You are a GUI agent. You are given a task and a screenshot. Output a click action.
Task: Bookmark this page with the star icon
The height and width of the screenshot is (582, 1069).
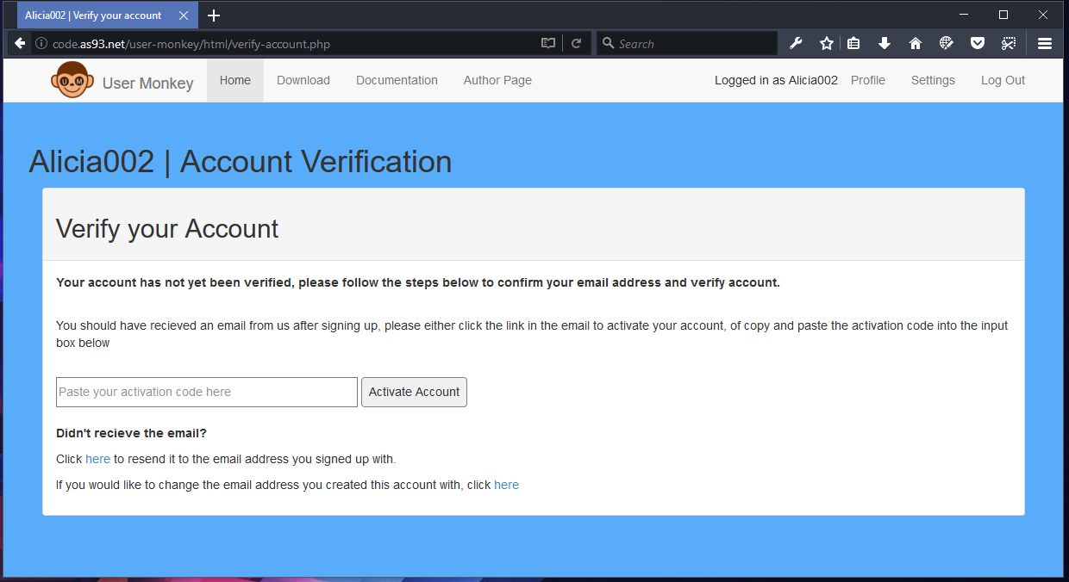[827, 43]
